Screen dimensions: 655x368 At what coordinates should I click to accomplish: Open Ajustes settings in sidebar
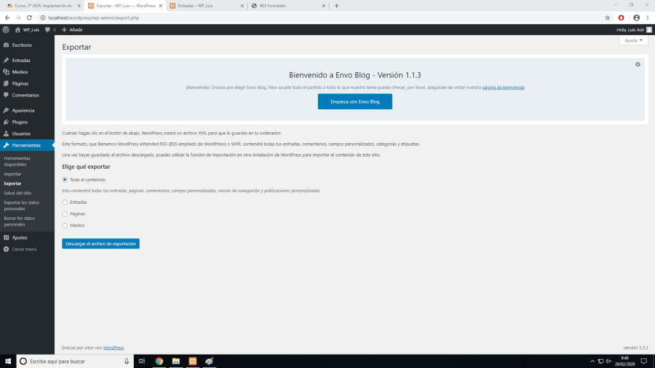click(19, 238)
